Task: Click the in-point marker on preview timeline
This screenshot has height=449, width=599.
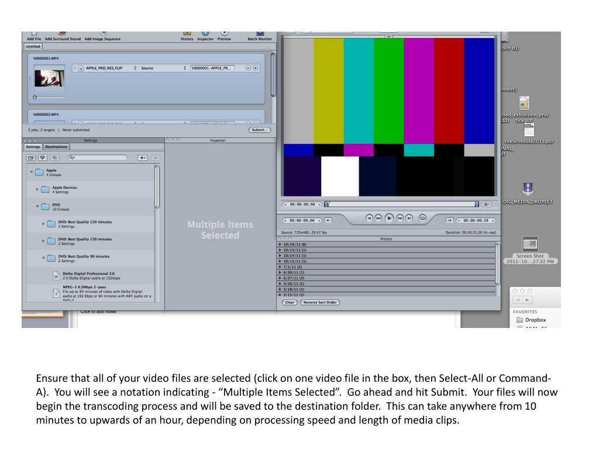Action: pos(326,204)
